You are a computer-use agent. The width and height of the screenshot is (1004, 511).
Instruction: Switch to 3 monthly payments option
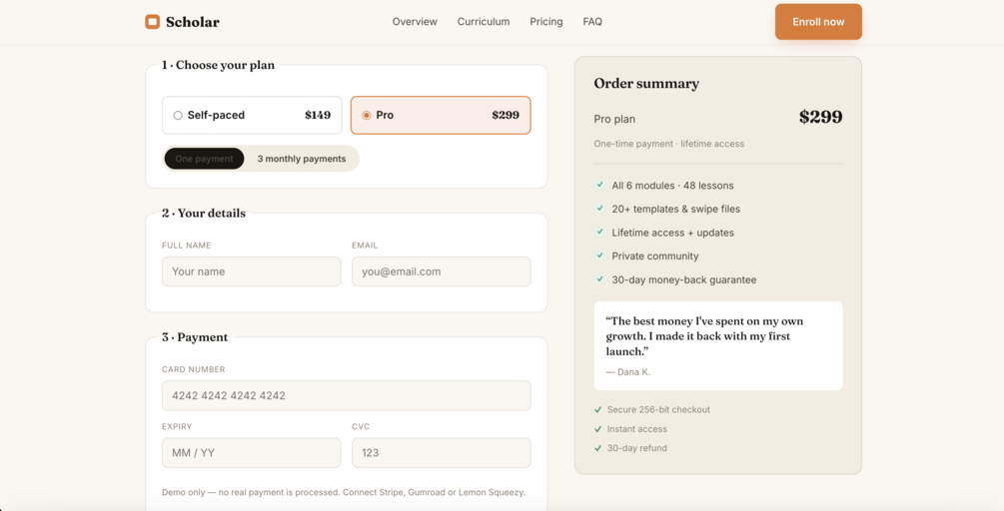coord(302,159)
